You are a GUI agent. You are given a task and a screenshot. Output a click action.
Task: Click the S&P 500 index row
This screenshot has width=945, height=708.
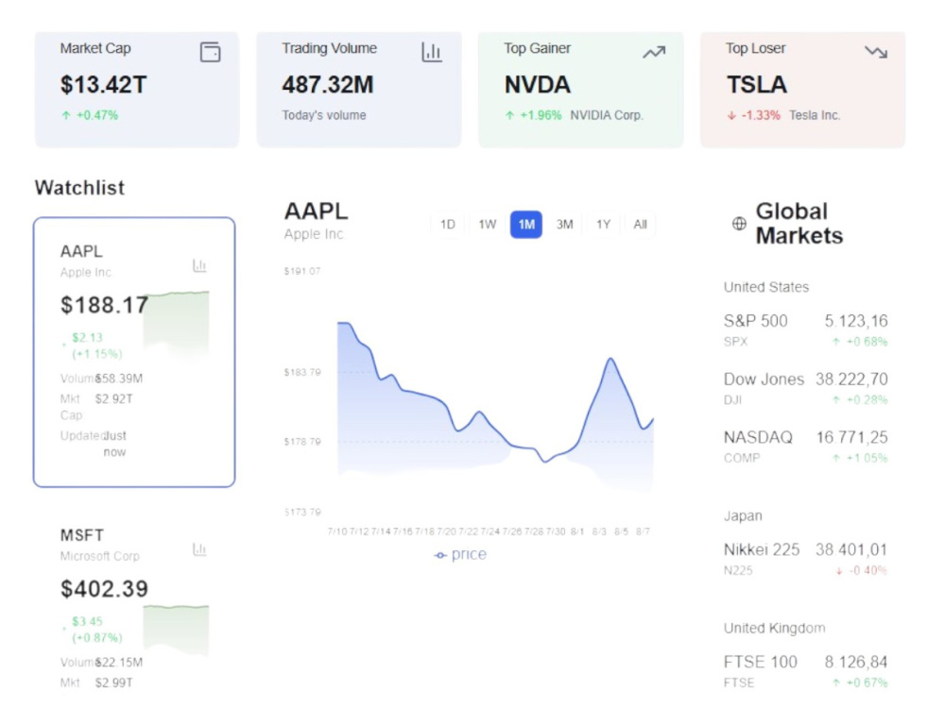pyautogui.click(x=806, y=330)
